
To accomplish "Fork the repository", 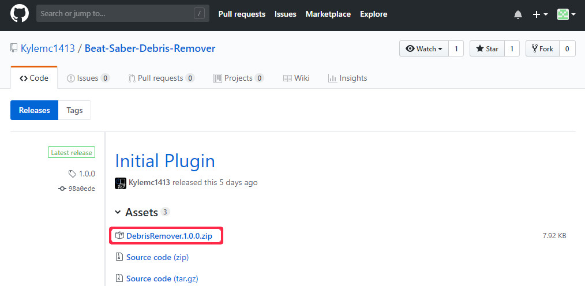I will (x=542, y=49).
